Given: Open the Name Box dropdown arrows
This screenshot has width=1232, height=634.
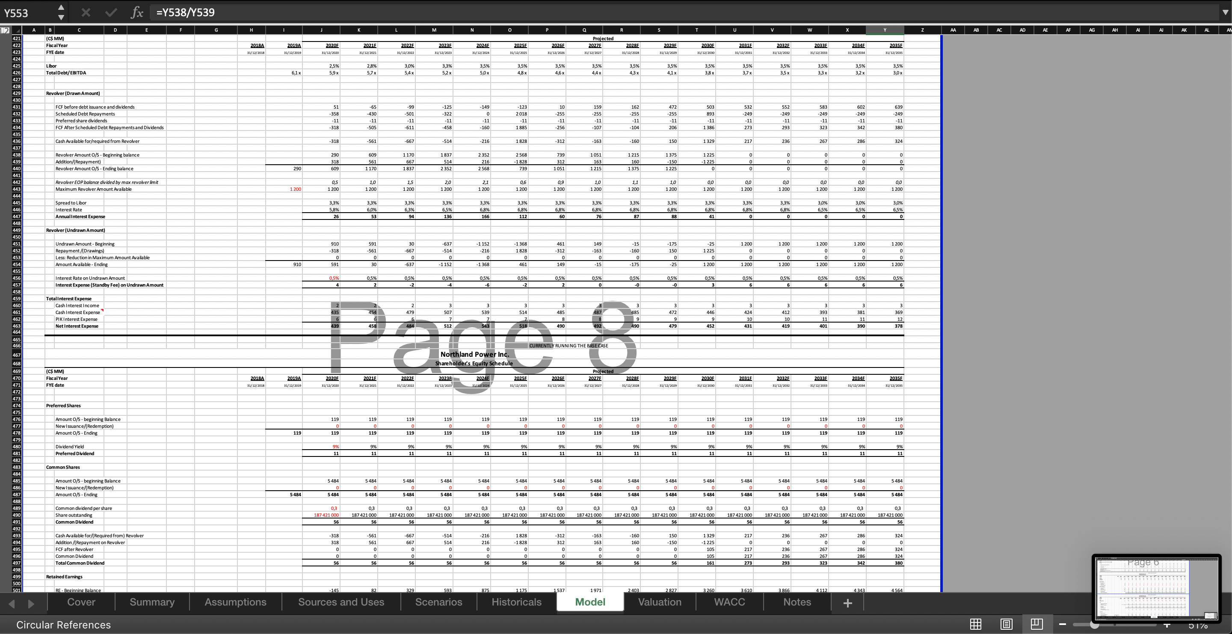Looking at the screenshot, I should [61, 12].
